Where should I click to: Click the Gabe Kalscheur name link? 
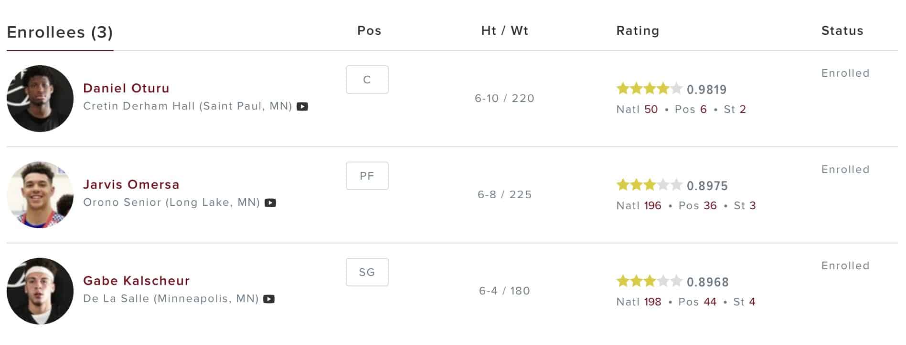[137, 281]
